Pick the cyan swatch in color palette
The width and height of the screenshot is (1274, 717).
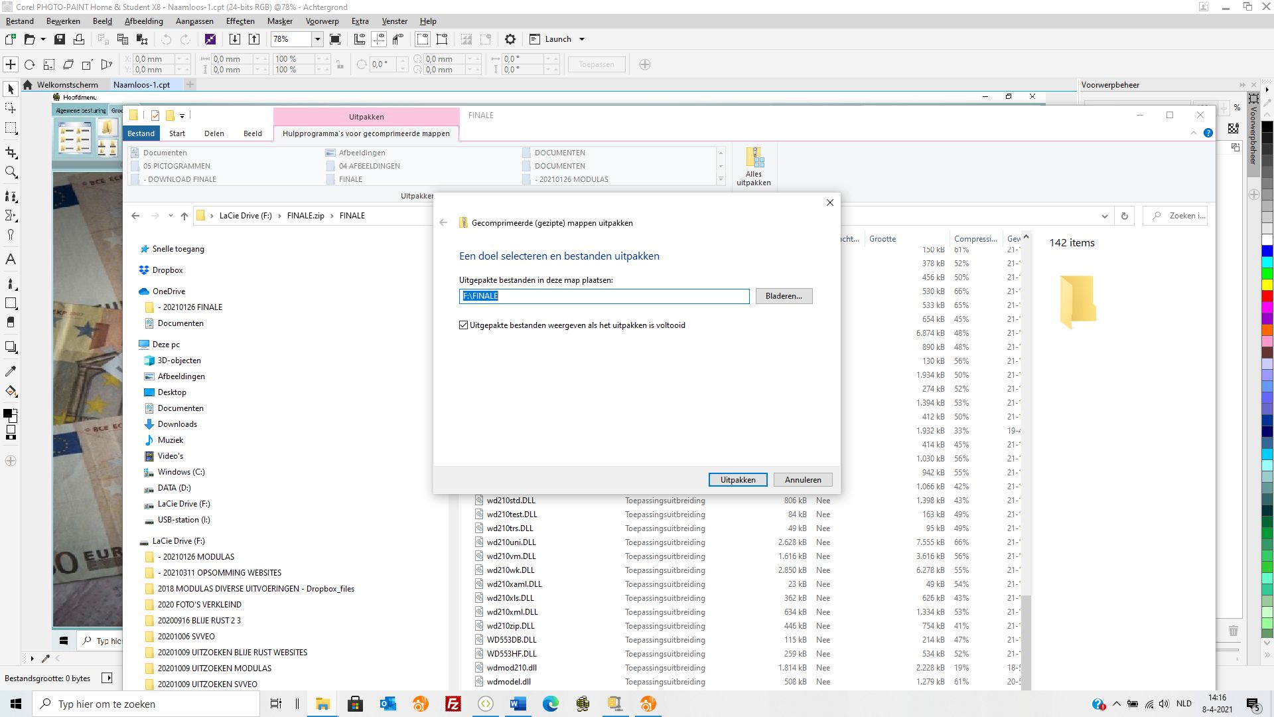(x=1267, y=263)
